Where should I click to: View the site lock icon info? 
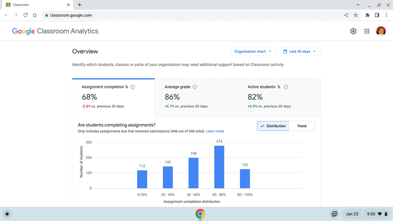tap(46, 15)
